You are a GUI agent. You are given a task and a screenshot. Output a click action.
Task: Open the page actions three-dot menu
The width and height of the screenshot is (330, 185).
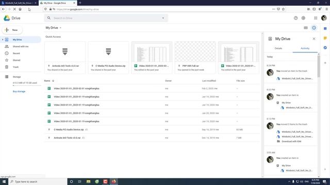273,9
